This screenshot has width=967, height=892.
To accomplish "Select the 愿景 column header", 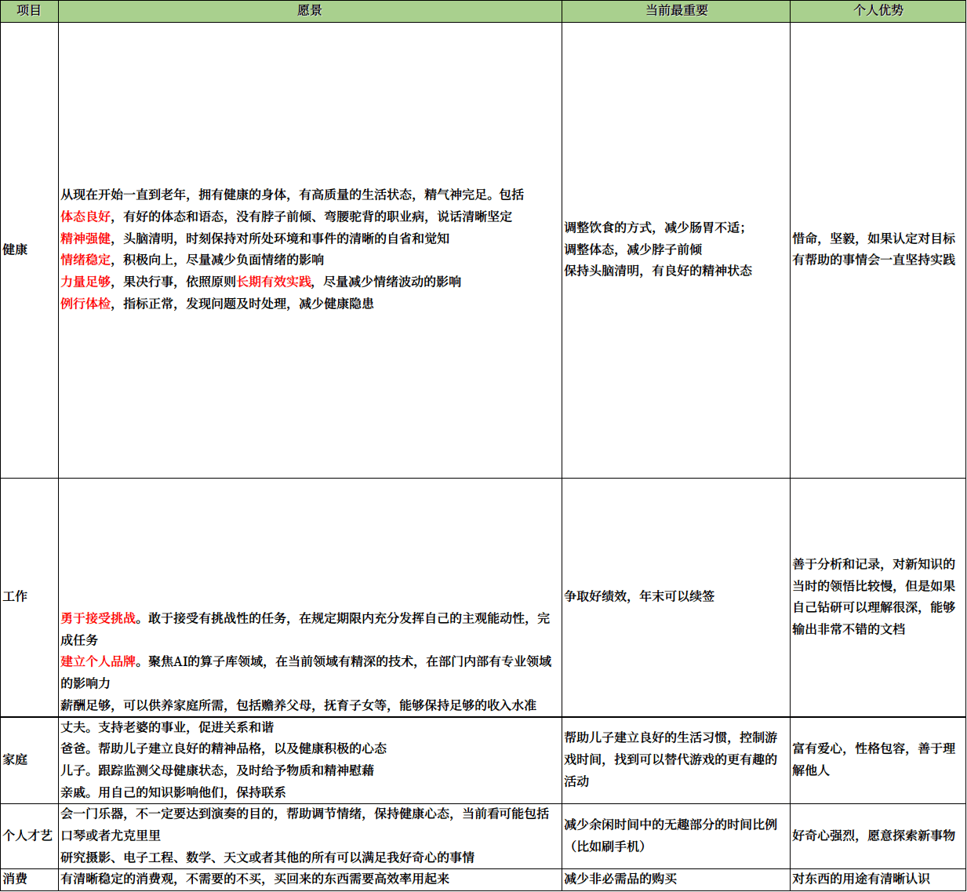I will pyautogui.click(x=310, y=11).
